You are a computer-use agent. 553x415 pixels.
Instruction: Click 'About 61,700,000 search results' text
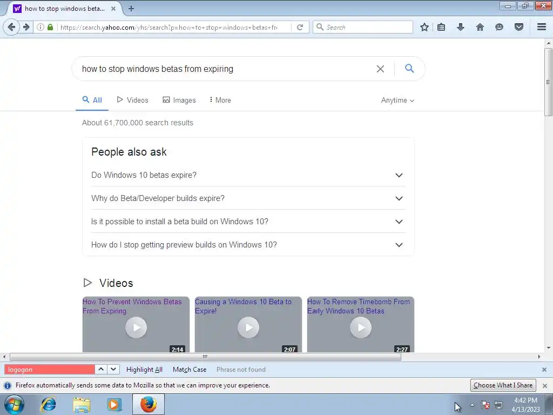(138, 123)
